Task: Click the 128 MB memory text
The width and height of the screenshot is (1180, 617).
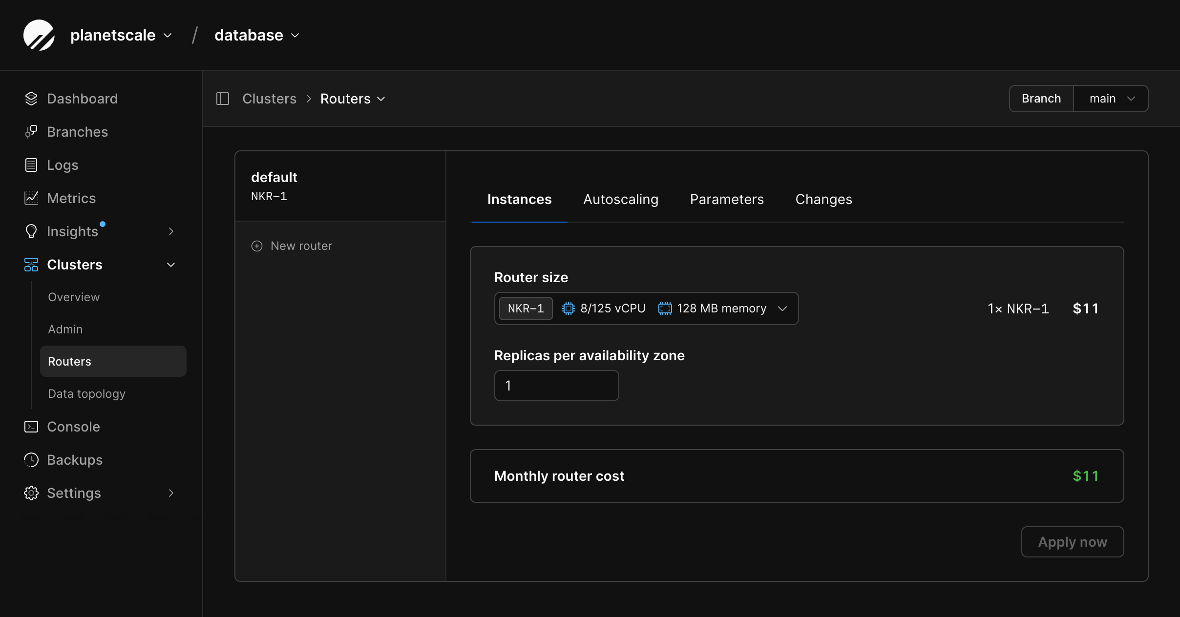Action: (x=722, y=308)
